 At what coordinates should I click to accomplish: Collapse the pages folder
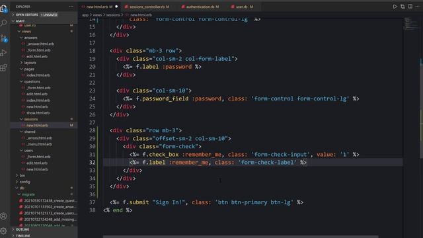(21, 69)
